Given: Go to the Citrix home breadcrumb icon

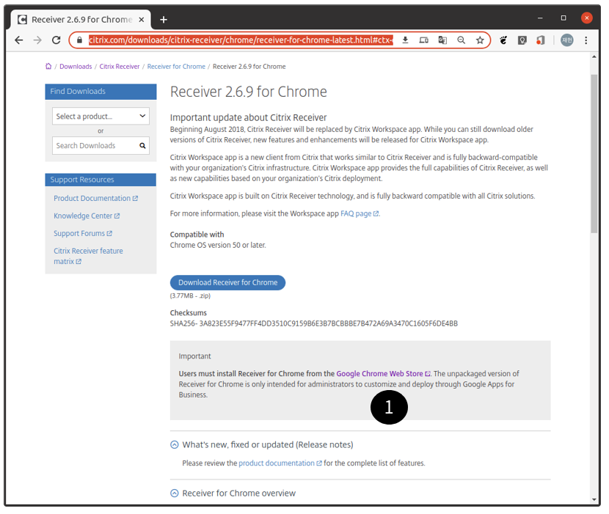Looking at the screenshot, I should coord(48,67).
